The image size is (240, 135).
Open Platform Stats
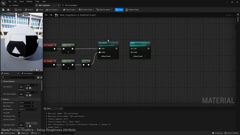click(132, 10)
